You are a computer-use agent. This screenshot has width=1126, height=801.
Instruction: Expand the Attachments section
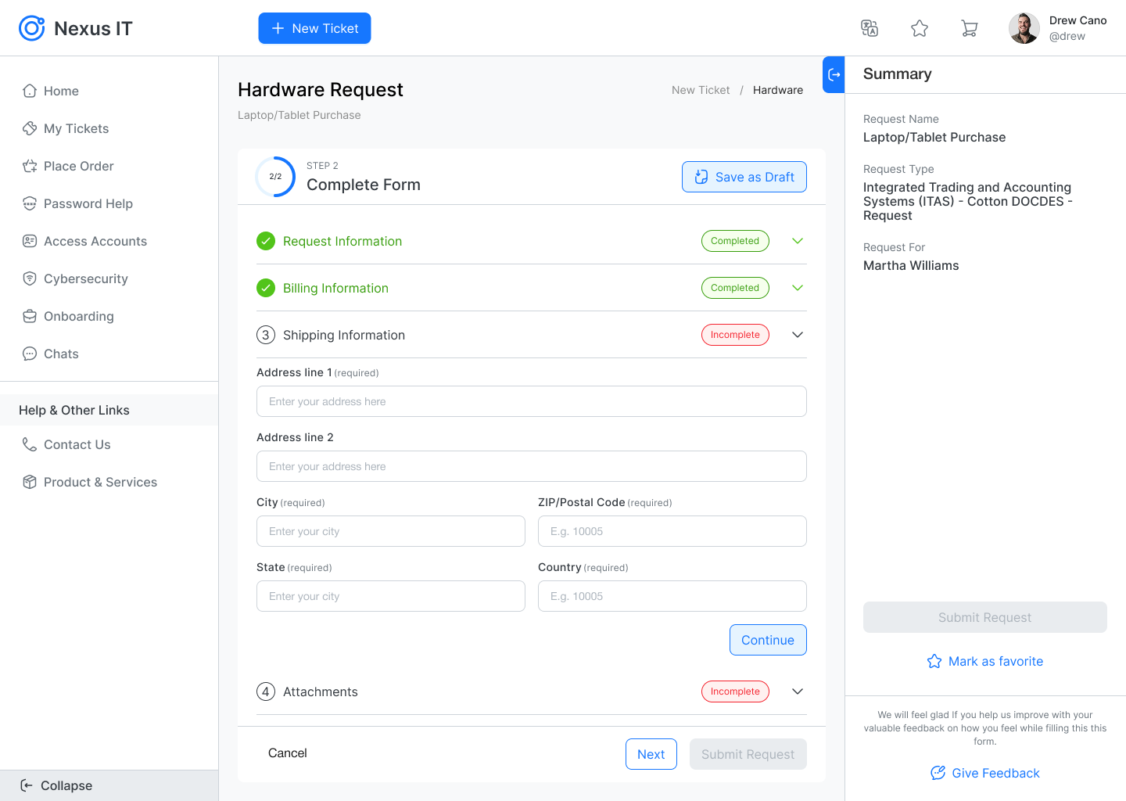coord(797,691)
